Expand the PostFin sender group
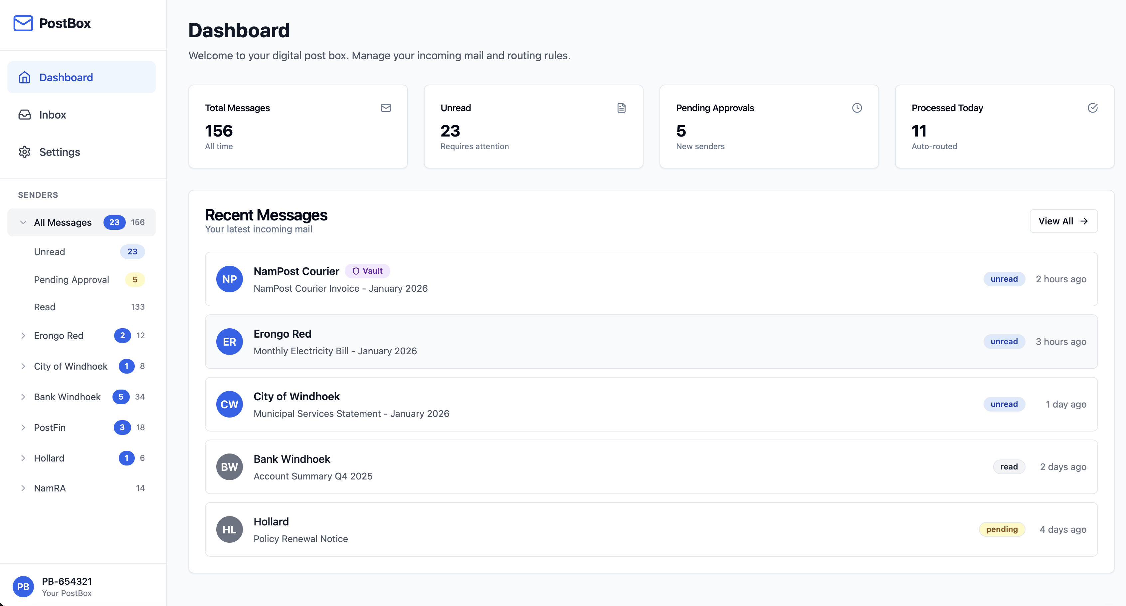 tap(23, 428)
